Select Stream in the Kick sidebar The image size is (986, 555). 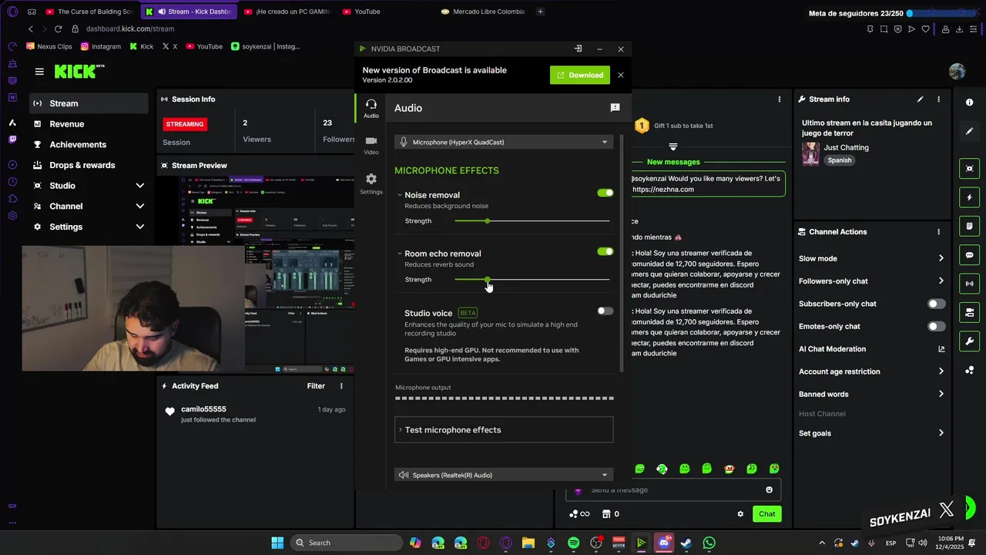89,103
